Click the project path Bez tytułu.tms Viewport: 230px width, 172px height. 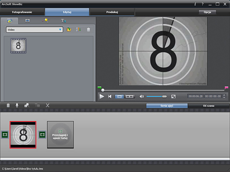(22, 169)
